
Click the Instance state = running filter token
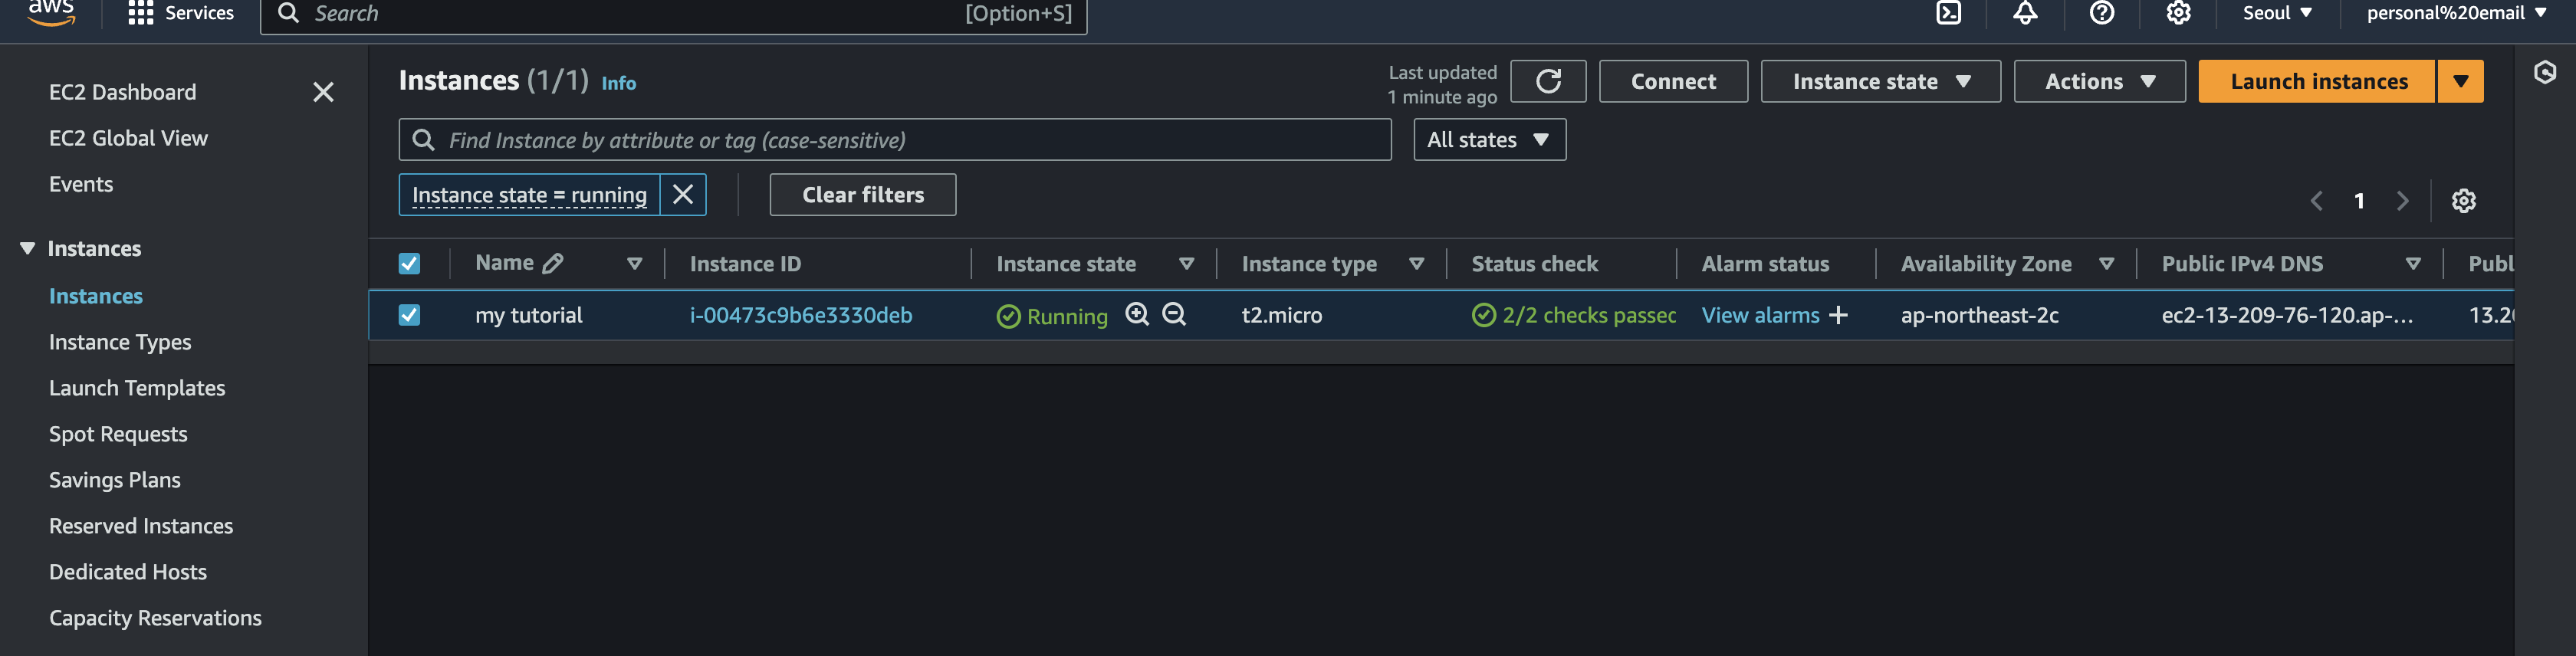pyautogui.click(x=529, y=194)
